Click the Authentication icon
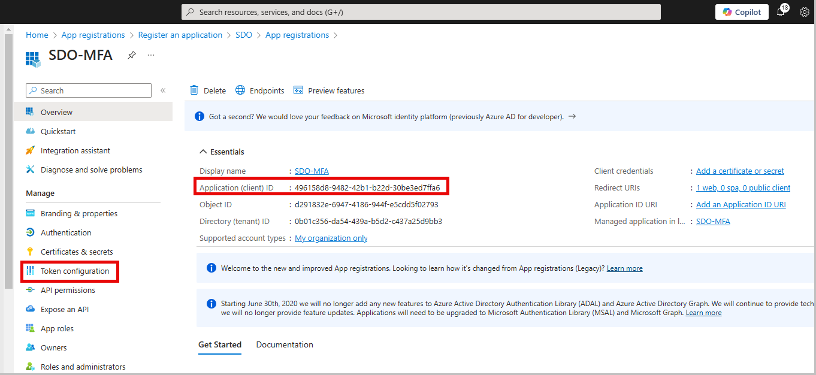The height and width of the screenshot is (375, 816). click(30, 232)
